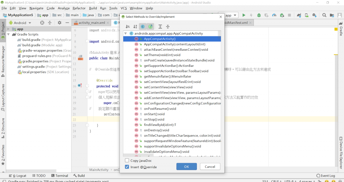Open the Android project view dropdown
Viewport: 344px width, 182px height.
coord(20,23)
